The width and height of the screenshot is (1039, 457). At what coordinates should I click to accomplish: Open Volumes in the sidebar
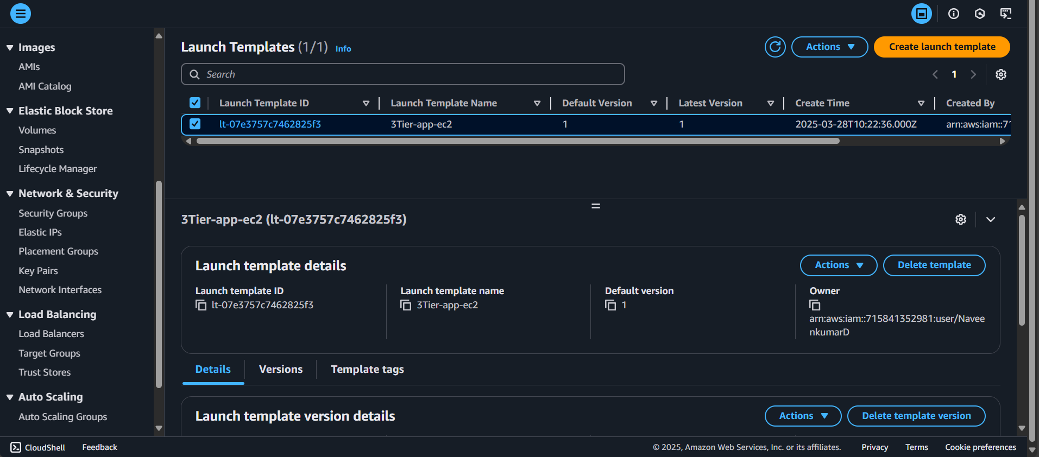[37, 130]
